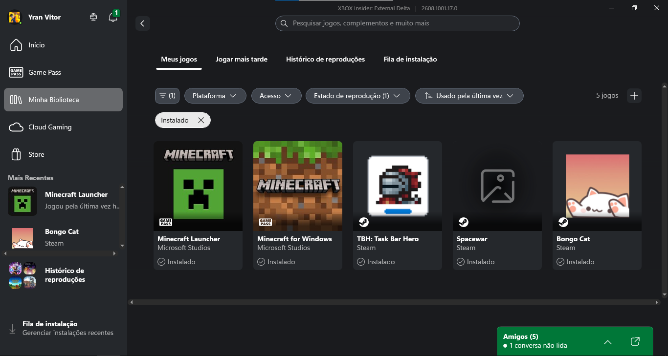Go to Início in sidebar
The width and height of the screenshot is (668, 356).
[64, 45]
